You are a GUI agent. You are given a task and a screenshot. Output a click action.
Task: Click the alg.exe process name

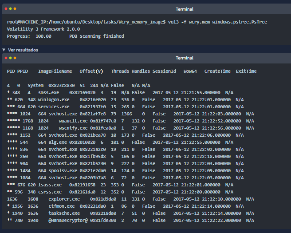[58, 142]
